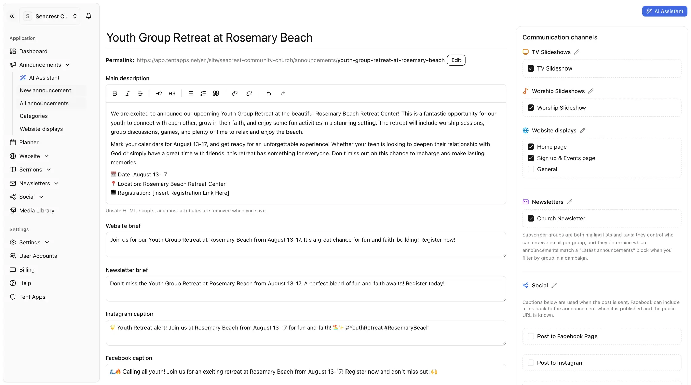The height and width of the screenshot is (385, 691).
Task: Toggle Sign up & Events page checkbox
Action: click(531, 158)
